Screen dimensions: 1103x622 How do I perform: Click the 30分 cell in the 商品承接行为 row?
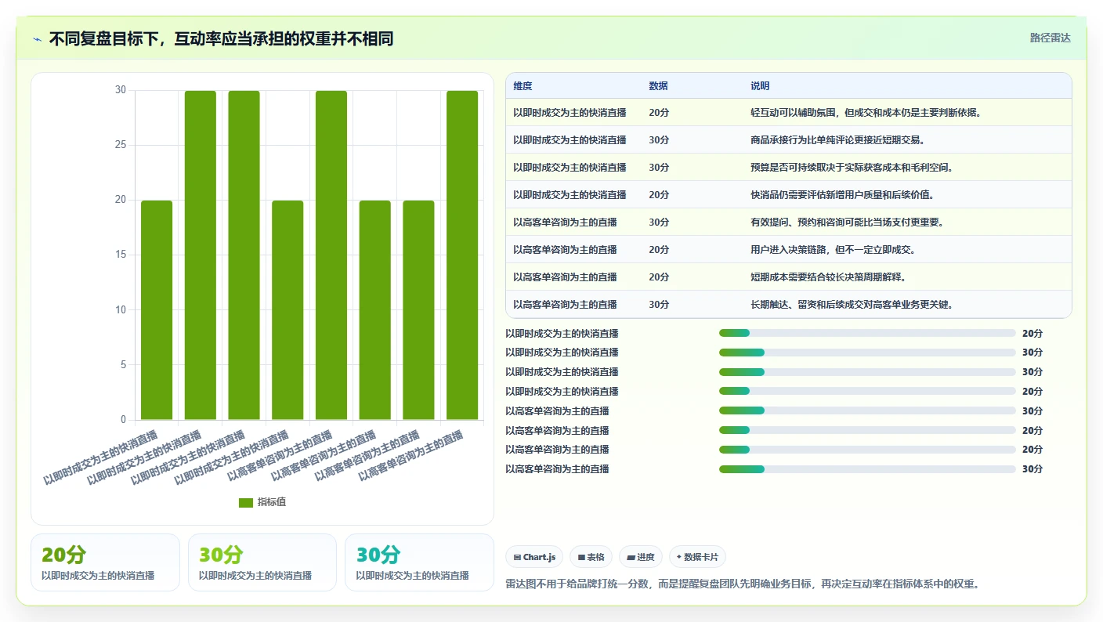pyautogui.click(x=659, y=140)
